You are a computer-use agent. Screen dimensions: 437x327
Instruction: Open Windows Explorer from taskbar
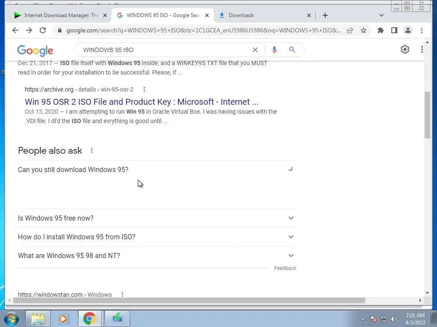38,318
